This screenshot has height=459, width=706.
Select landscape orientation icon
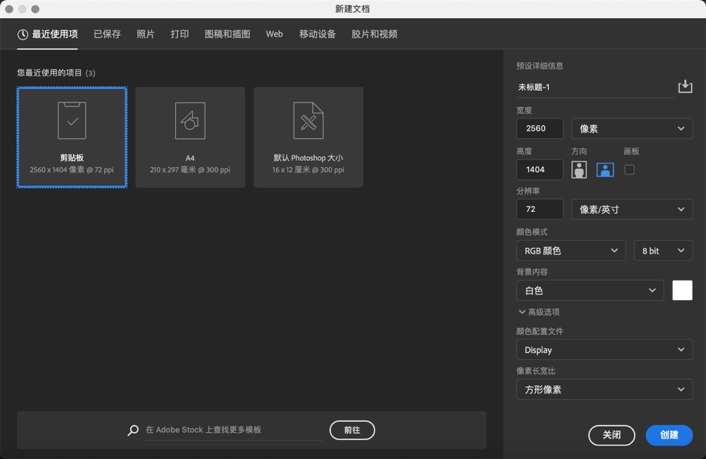604,169
